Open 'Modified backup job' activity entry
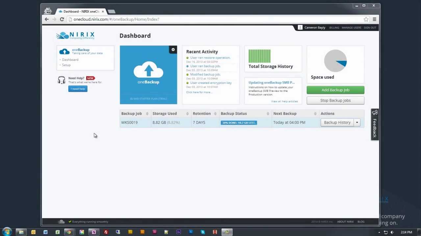421x236 pixels. [x=205, y=74]
